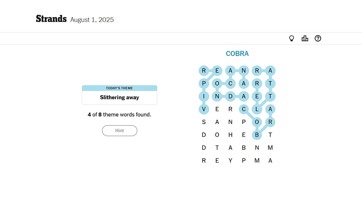This screenshot has height=203, width=362.
Task: Select the letter P in row five
Action: (244, 122)
